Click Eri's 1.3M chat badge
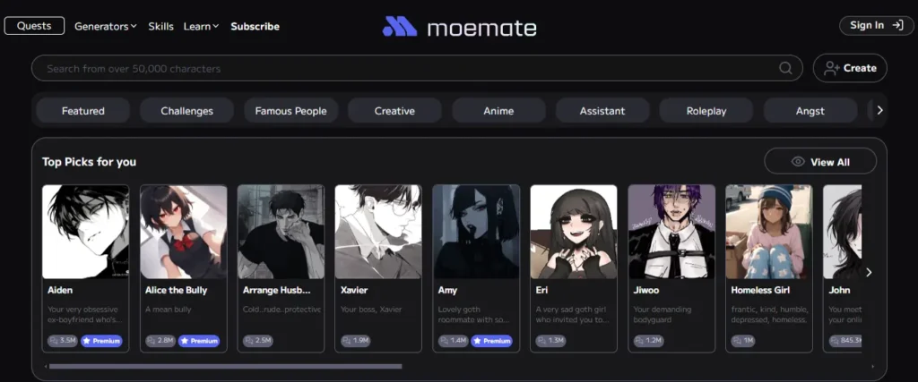Viewport: 918px width, 382px height. (x=551, y=341)
